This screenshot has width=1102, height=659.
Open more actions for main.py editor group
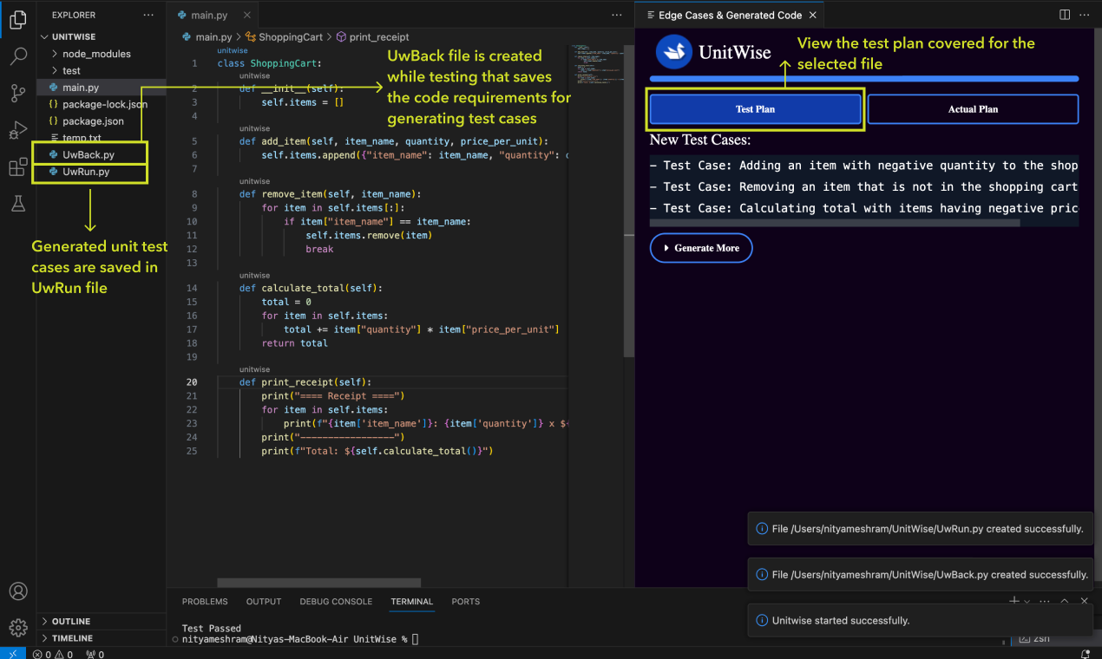tap(617, 15)
